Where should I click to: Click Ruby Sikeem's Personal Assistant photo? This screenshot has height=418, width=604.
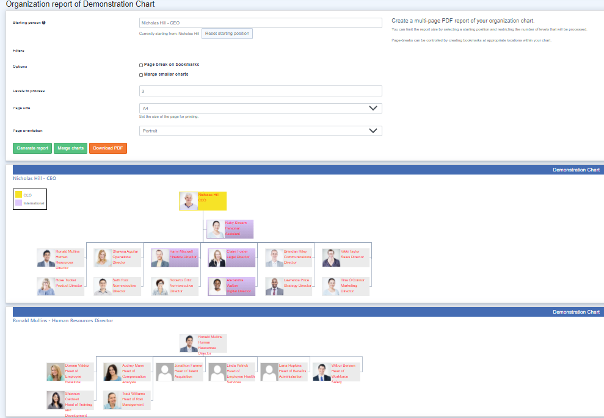[216, 229]
